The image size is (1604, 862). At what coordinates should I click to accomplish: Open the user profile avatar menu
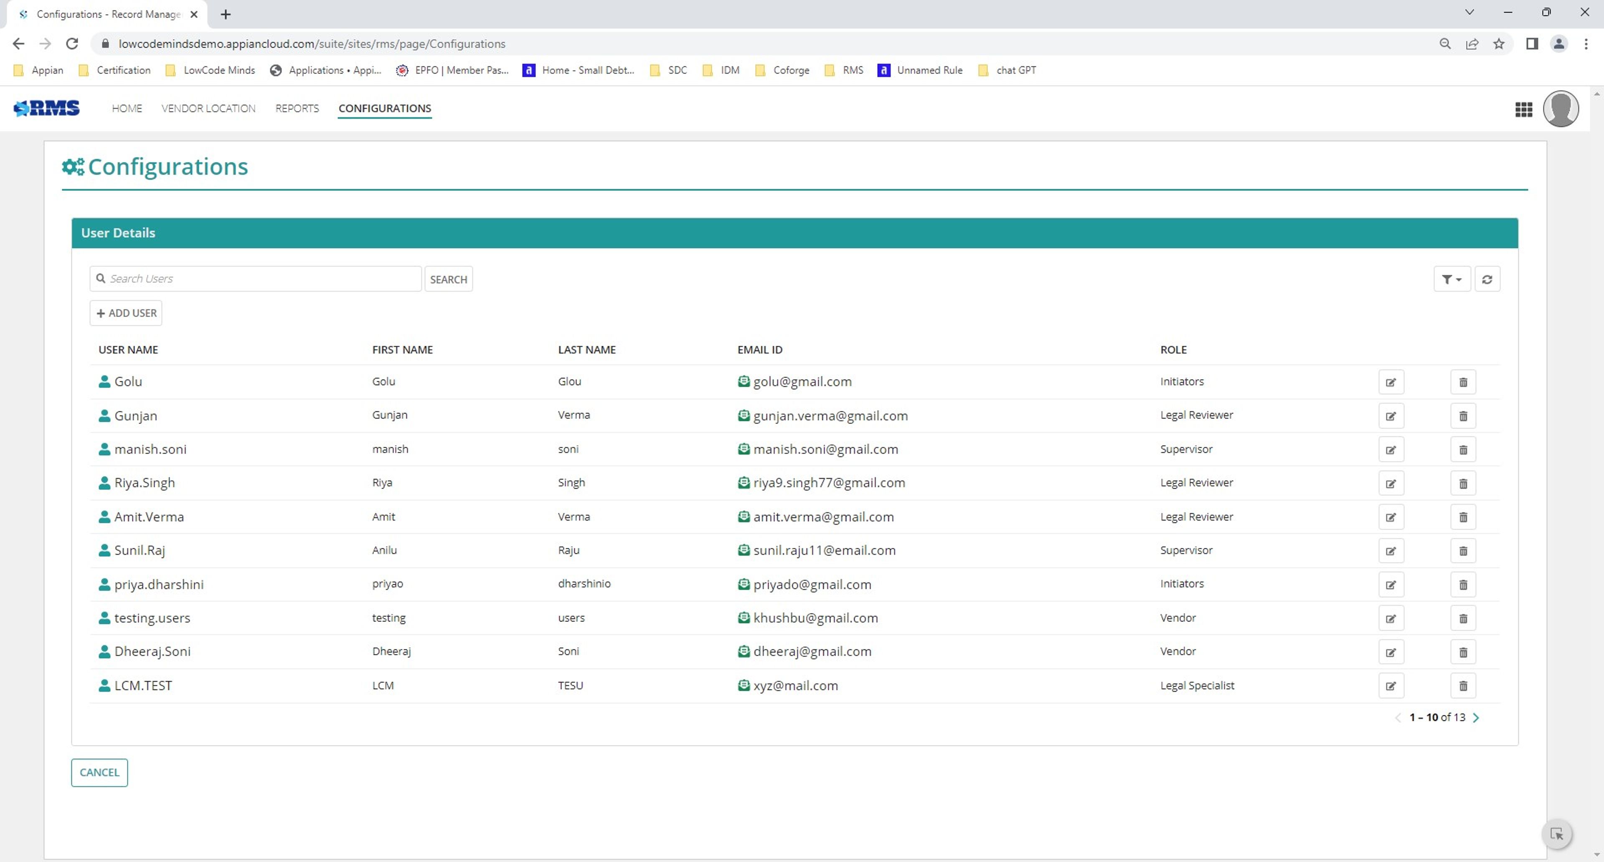pos(1561,109)
